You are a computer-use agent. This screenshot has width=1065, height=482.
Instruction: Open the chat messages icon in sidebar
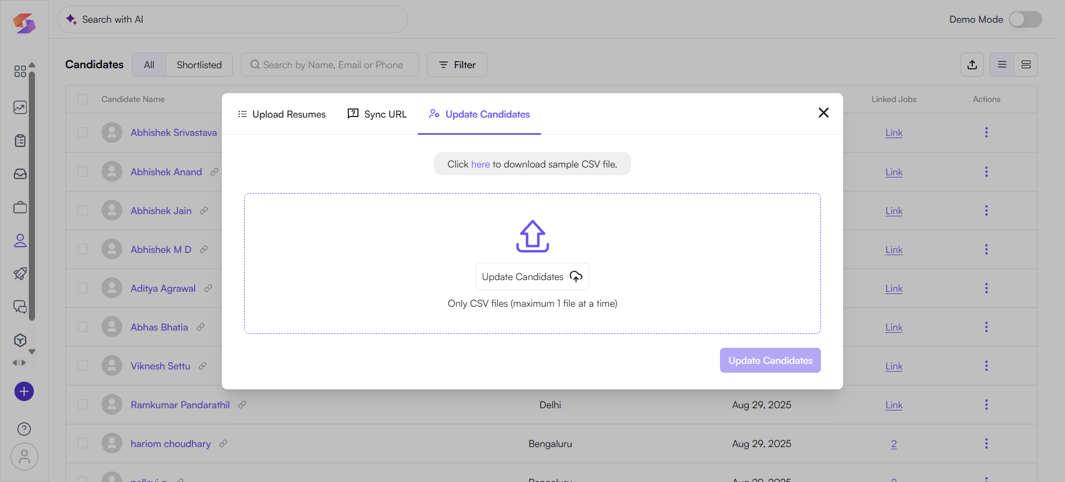(x=20, y=307)
